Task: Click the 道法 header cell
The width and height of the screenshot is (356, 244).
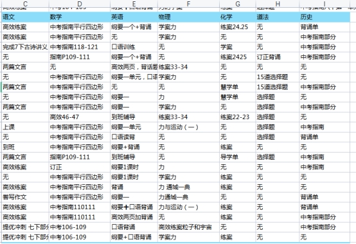Action: pos(278,17)
